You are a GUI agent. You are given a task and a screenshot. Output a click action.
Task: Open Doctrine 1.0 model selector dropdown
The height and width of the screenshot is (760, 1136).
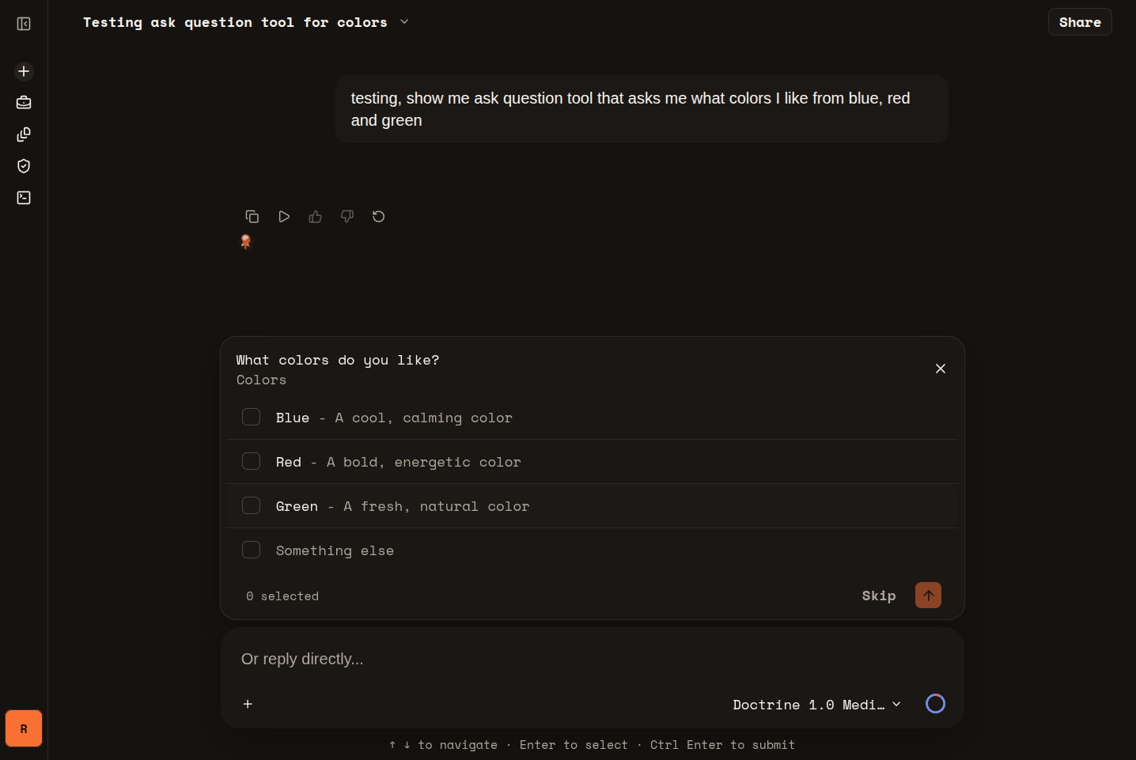pyautogui.click(x=816, y=705)
